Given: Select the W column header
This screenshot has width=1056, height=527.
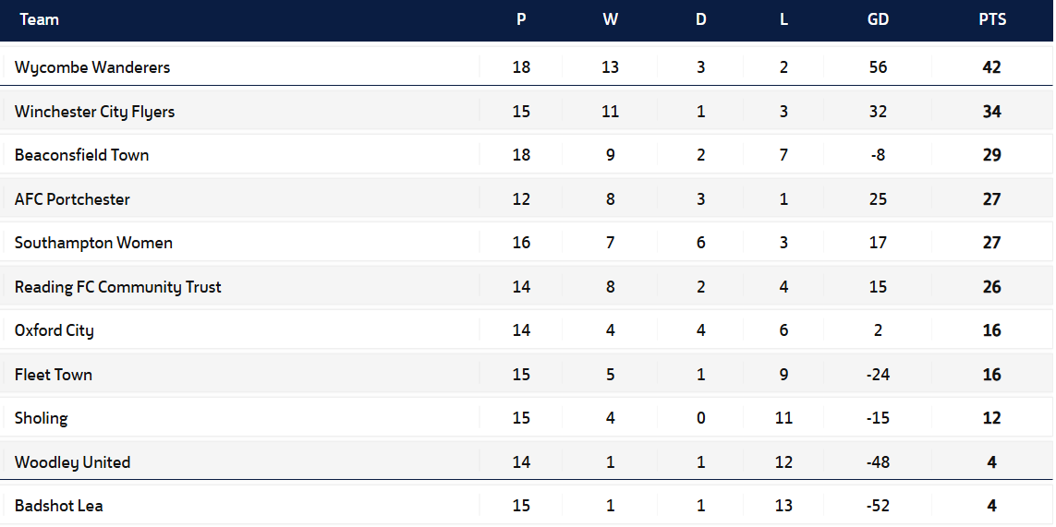Looking at the screenshot, I should 610,19.
